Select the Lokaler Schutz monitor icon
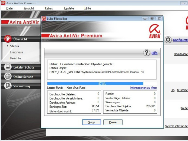 pyautogui.click(x=8, y=67)
